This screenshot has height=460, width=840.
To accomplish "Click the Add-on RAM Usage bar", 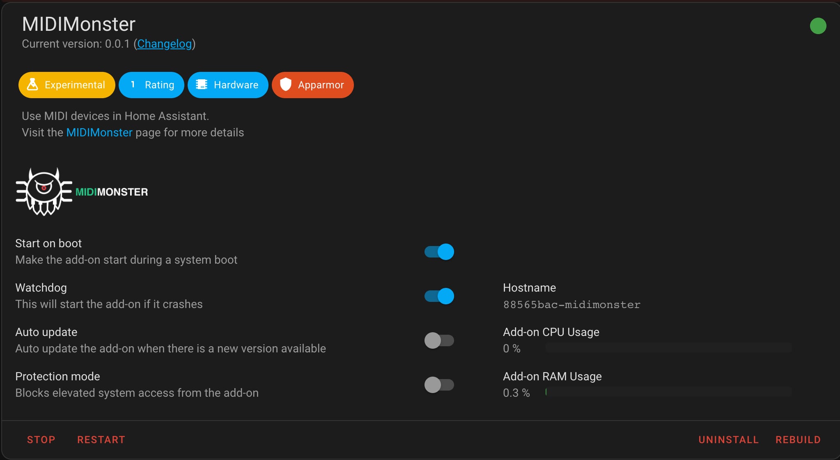I will pos(669,392).
